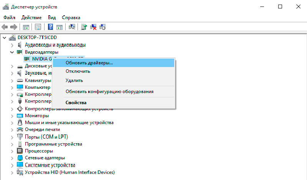Select the Сетевые адаптеры row
Viewport: 307px width, 180px height.
45,158
